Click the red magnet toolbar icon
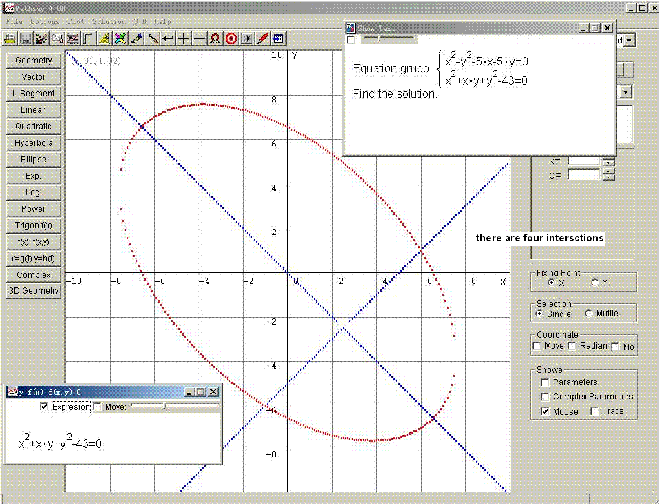This screenshot has height=504, width=659. click(215, 39)
